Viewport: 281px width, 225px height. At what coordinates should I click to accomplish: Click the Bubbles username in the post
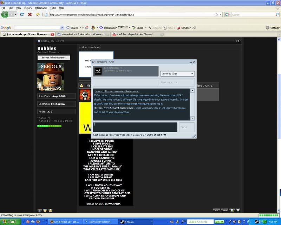[x=47, y=48]
